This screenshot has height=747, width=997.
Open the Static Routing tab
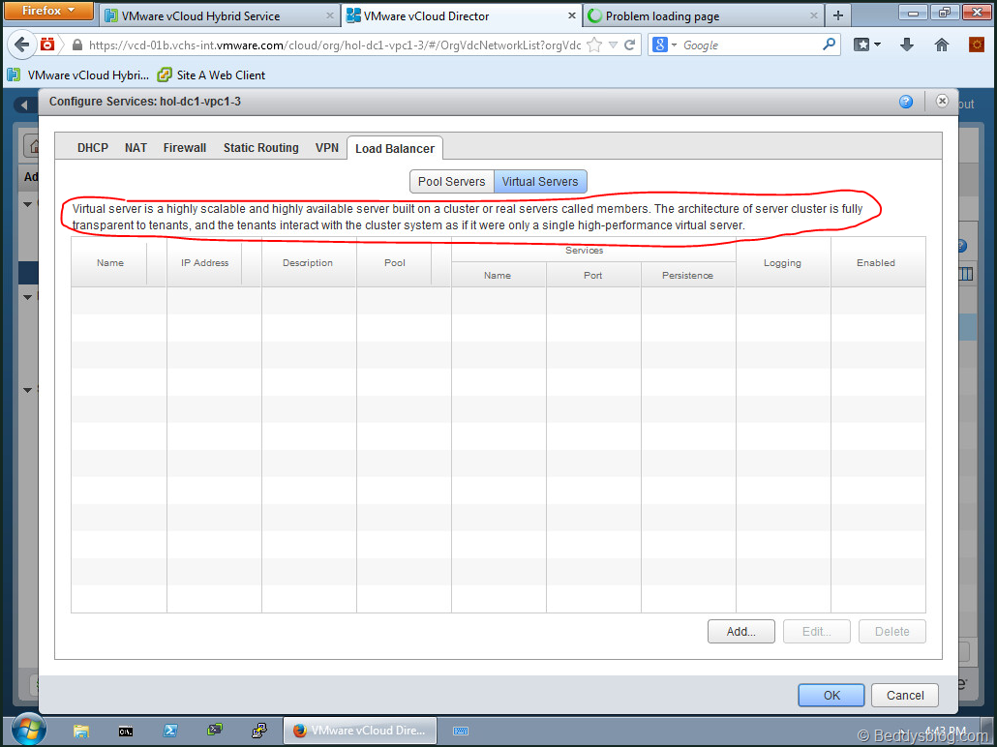point(260,148)
